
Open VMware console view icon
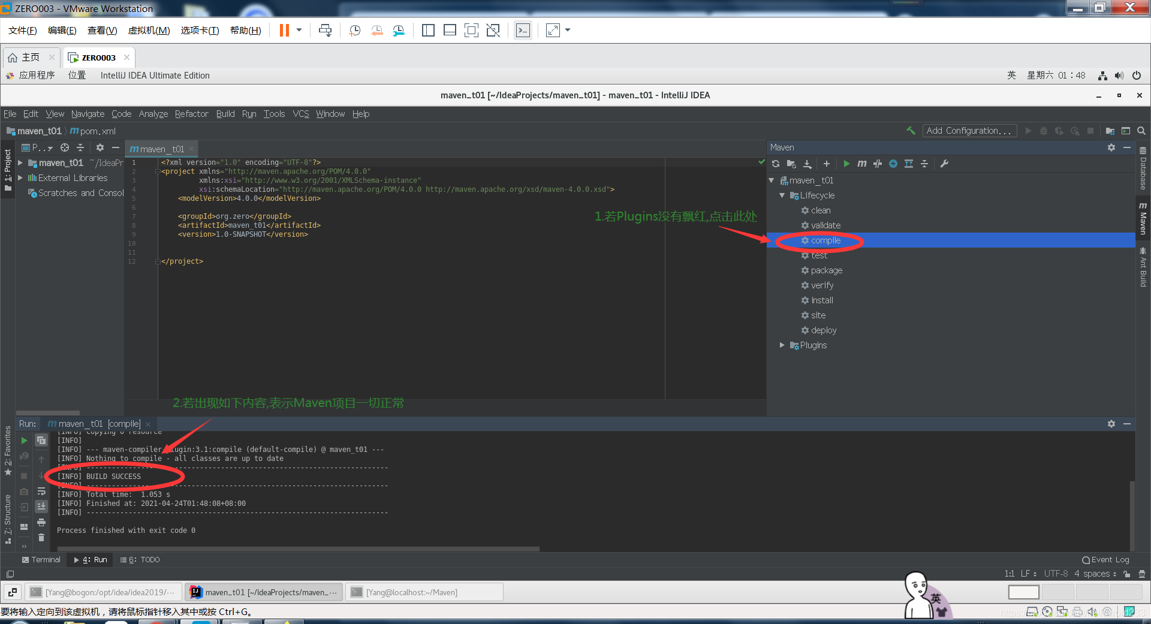[523, 30]
